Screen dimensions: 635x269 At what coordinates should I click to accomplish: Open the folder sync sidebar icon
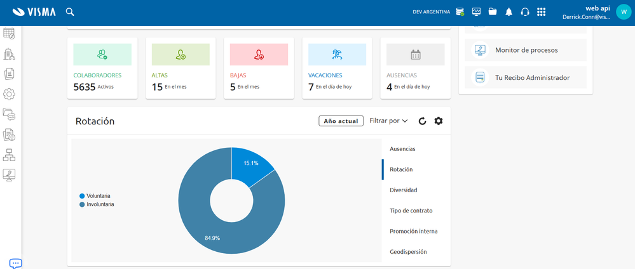(x=9, y=114)
